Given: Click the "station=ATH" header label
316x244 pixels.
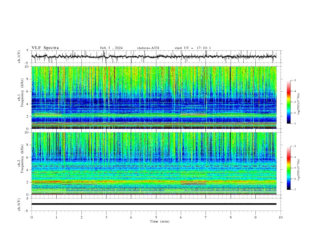Looking at the screenshot, I should click(148, 48).
